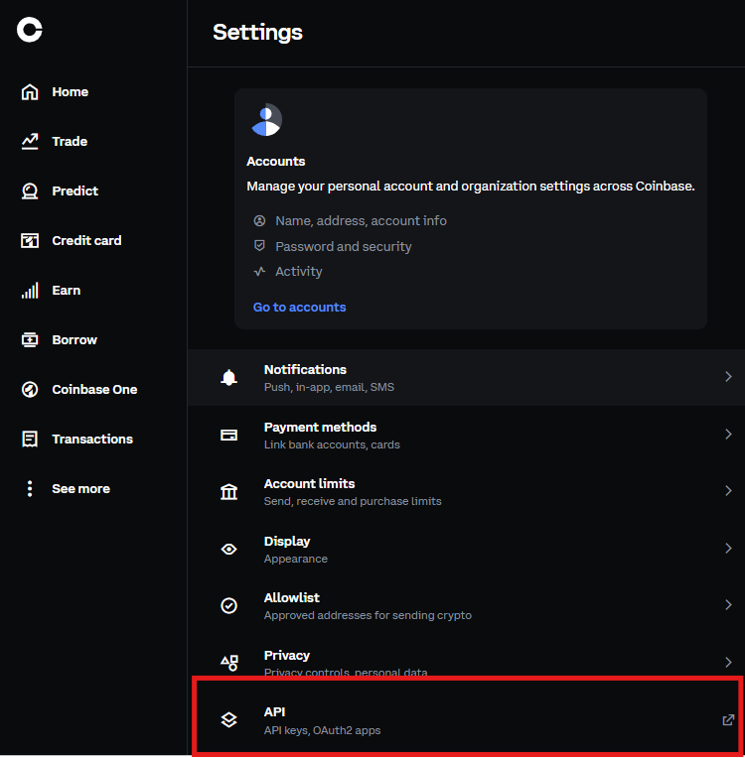The width and height of the screenshot is (745, 758).
Task: Click the Display eye icon
Action: tap(229, 550)
